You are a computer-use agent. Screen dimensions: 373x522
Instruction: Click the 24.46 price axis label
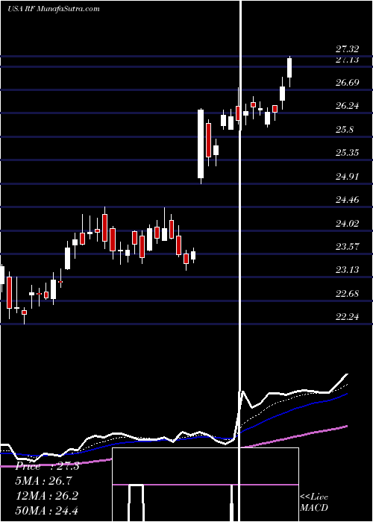tap(347, 200)
